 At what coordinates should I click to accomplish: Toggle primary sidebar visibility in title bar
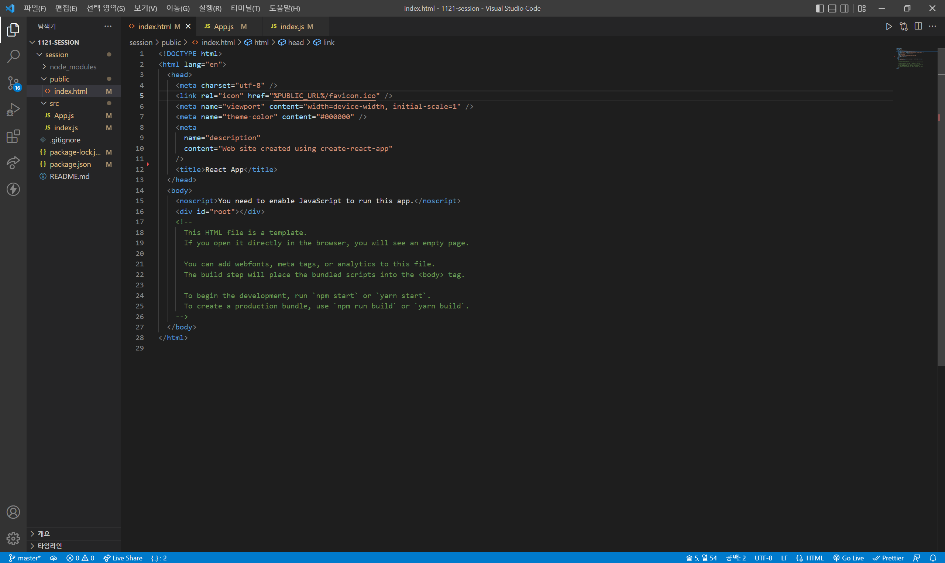pyautogui.click(x=820, y=8)
